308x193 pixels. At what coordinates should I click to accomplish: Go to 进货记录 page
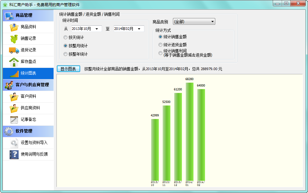(x=28, y=50)
